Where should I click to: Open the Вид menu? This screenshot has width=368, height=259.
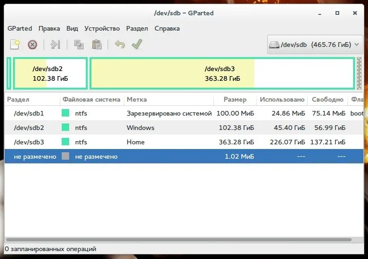[x=72, y=28]
